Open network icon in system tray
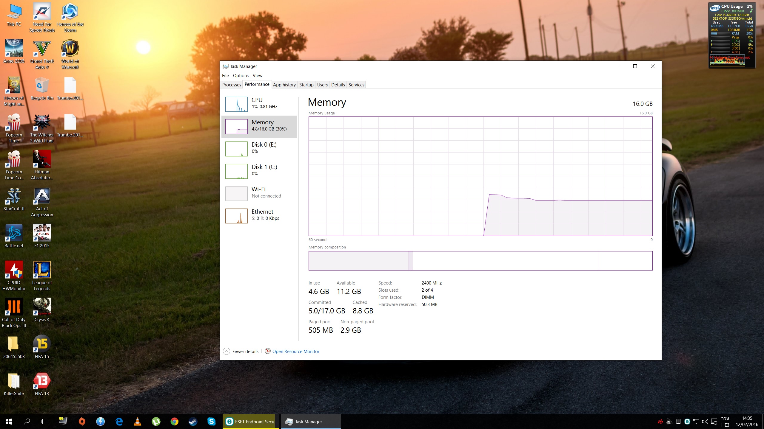The width and height of the screenshot is (764, 429). (696, 422)
